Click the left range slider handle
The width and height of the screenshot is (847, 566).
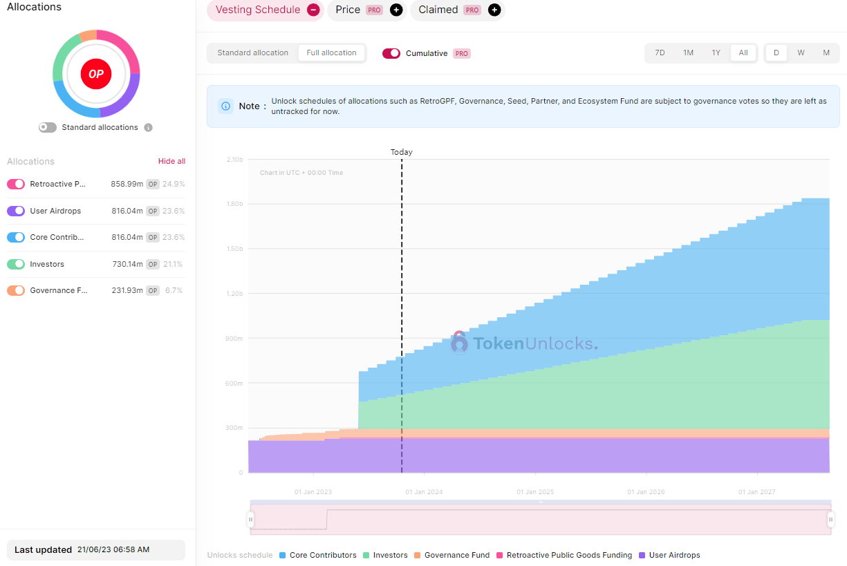[251, 519]
